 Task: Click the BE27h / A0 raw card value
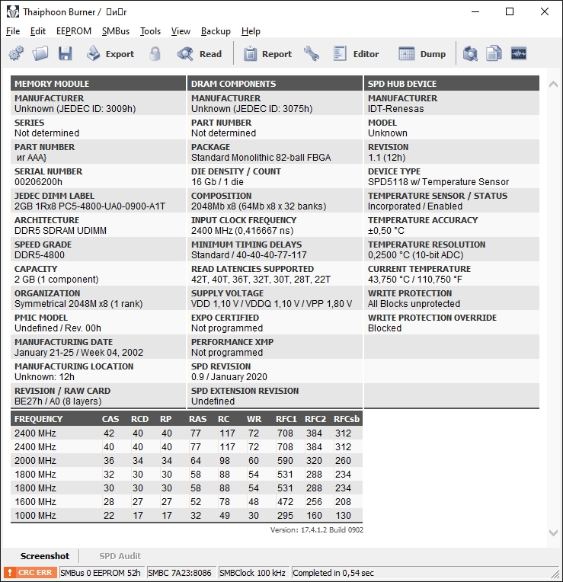pos(58,401)
